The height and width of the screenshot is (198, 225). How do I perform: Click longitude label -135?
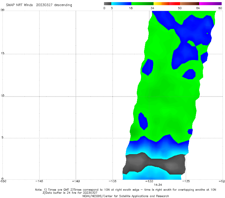112,181
